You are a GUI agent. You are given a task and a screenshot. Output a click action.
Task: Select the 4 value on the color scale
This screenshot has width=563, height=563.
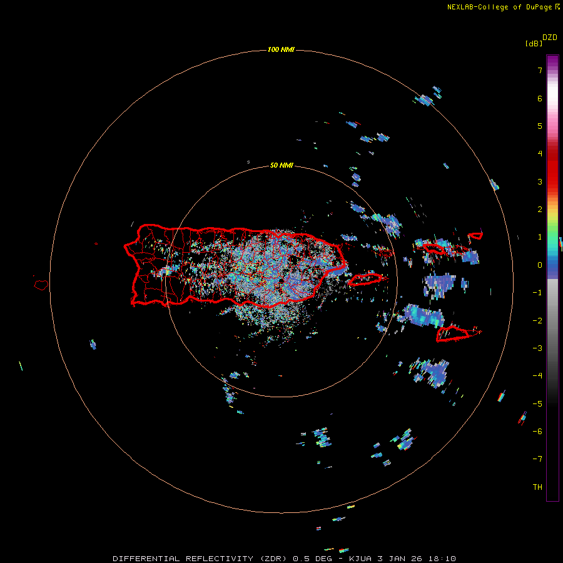pos(540,154)
